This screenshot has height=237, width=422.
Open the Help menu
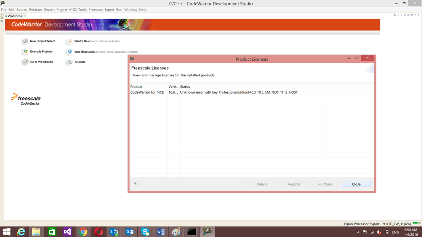click(x=143, y=10)
